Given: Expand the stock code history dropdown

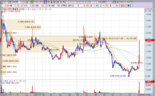Looking at the screenshot, I should pos(22,2).
